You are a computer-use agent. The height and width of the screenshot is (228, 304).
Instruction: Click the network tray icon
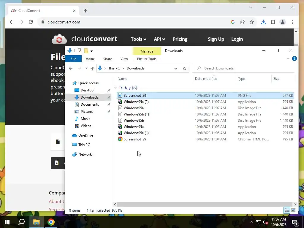(259, 222)
